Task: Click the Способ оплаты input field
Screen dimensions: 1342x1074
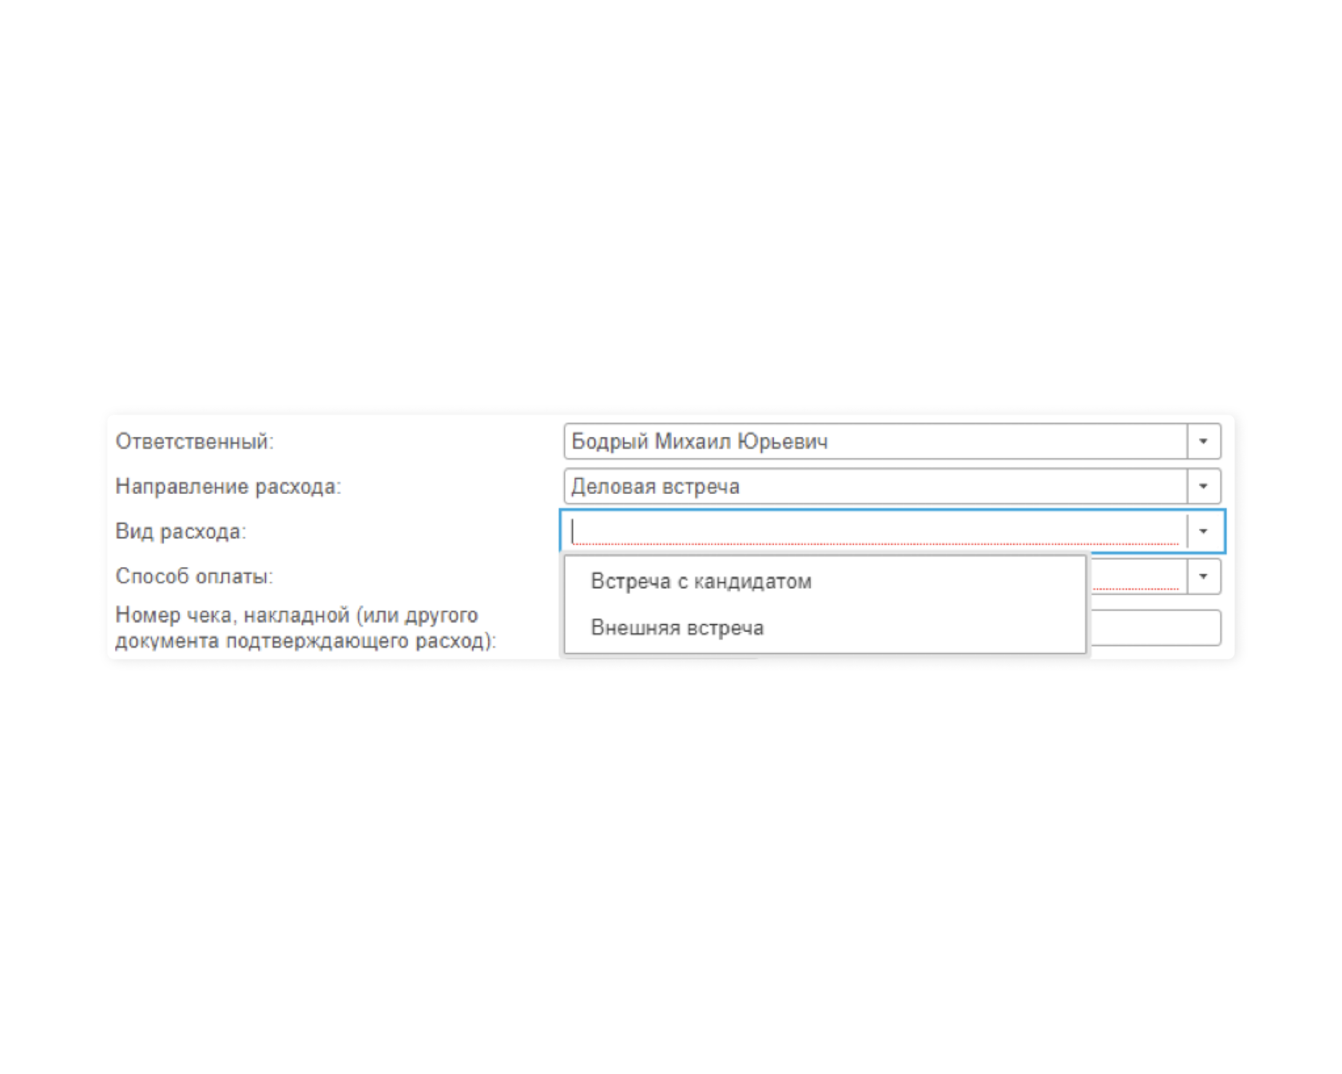Action: [x=1138, y=576]
